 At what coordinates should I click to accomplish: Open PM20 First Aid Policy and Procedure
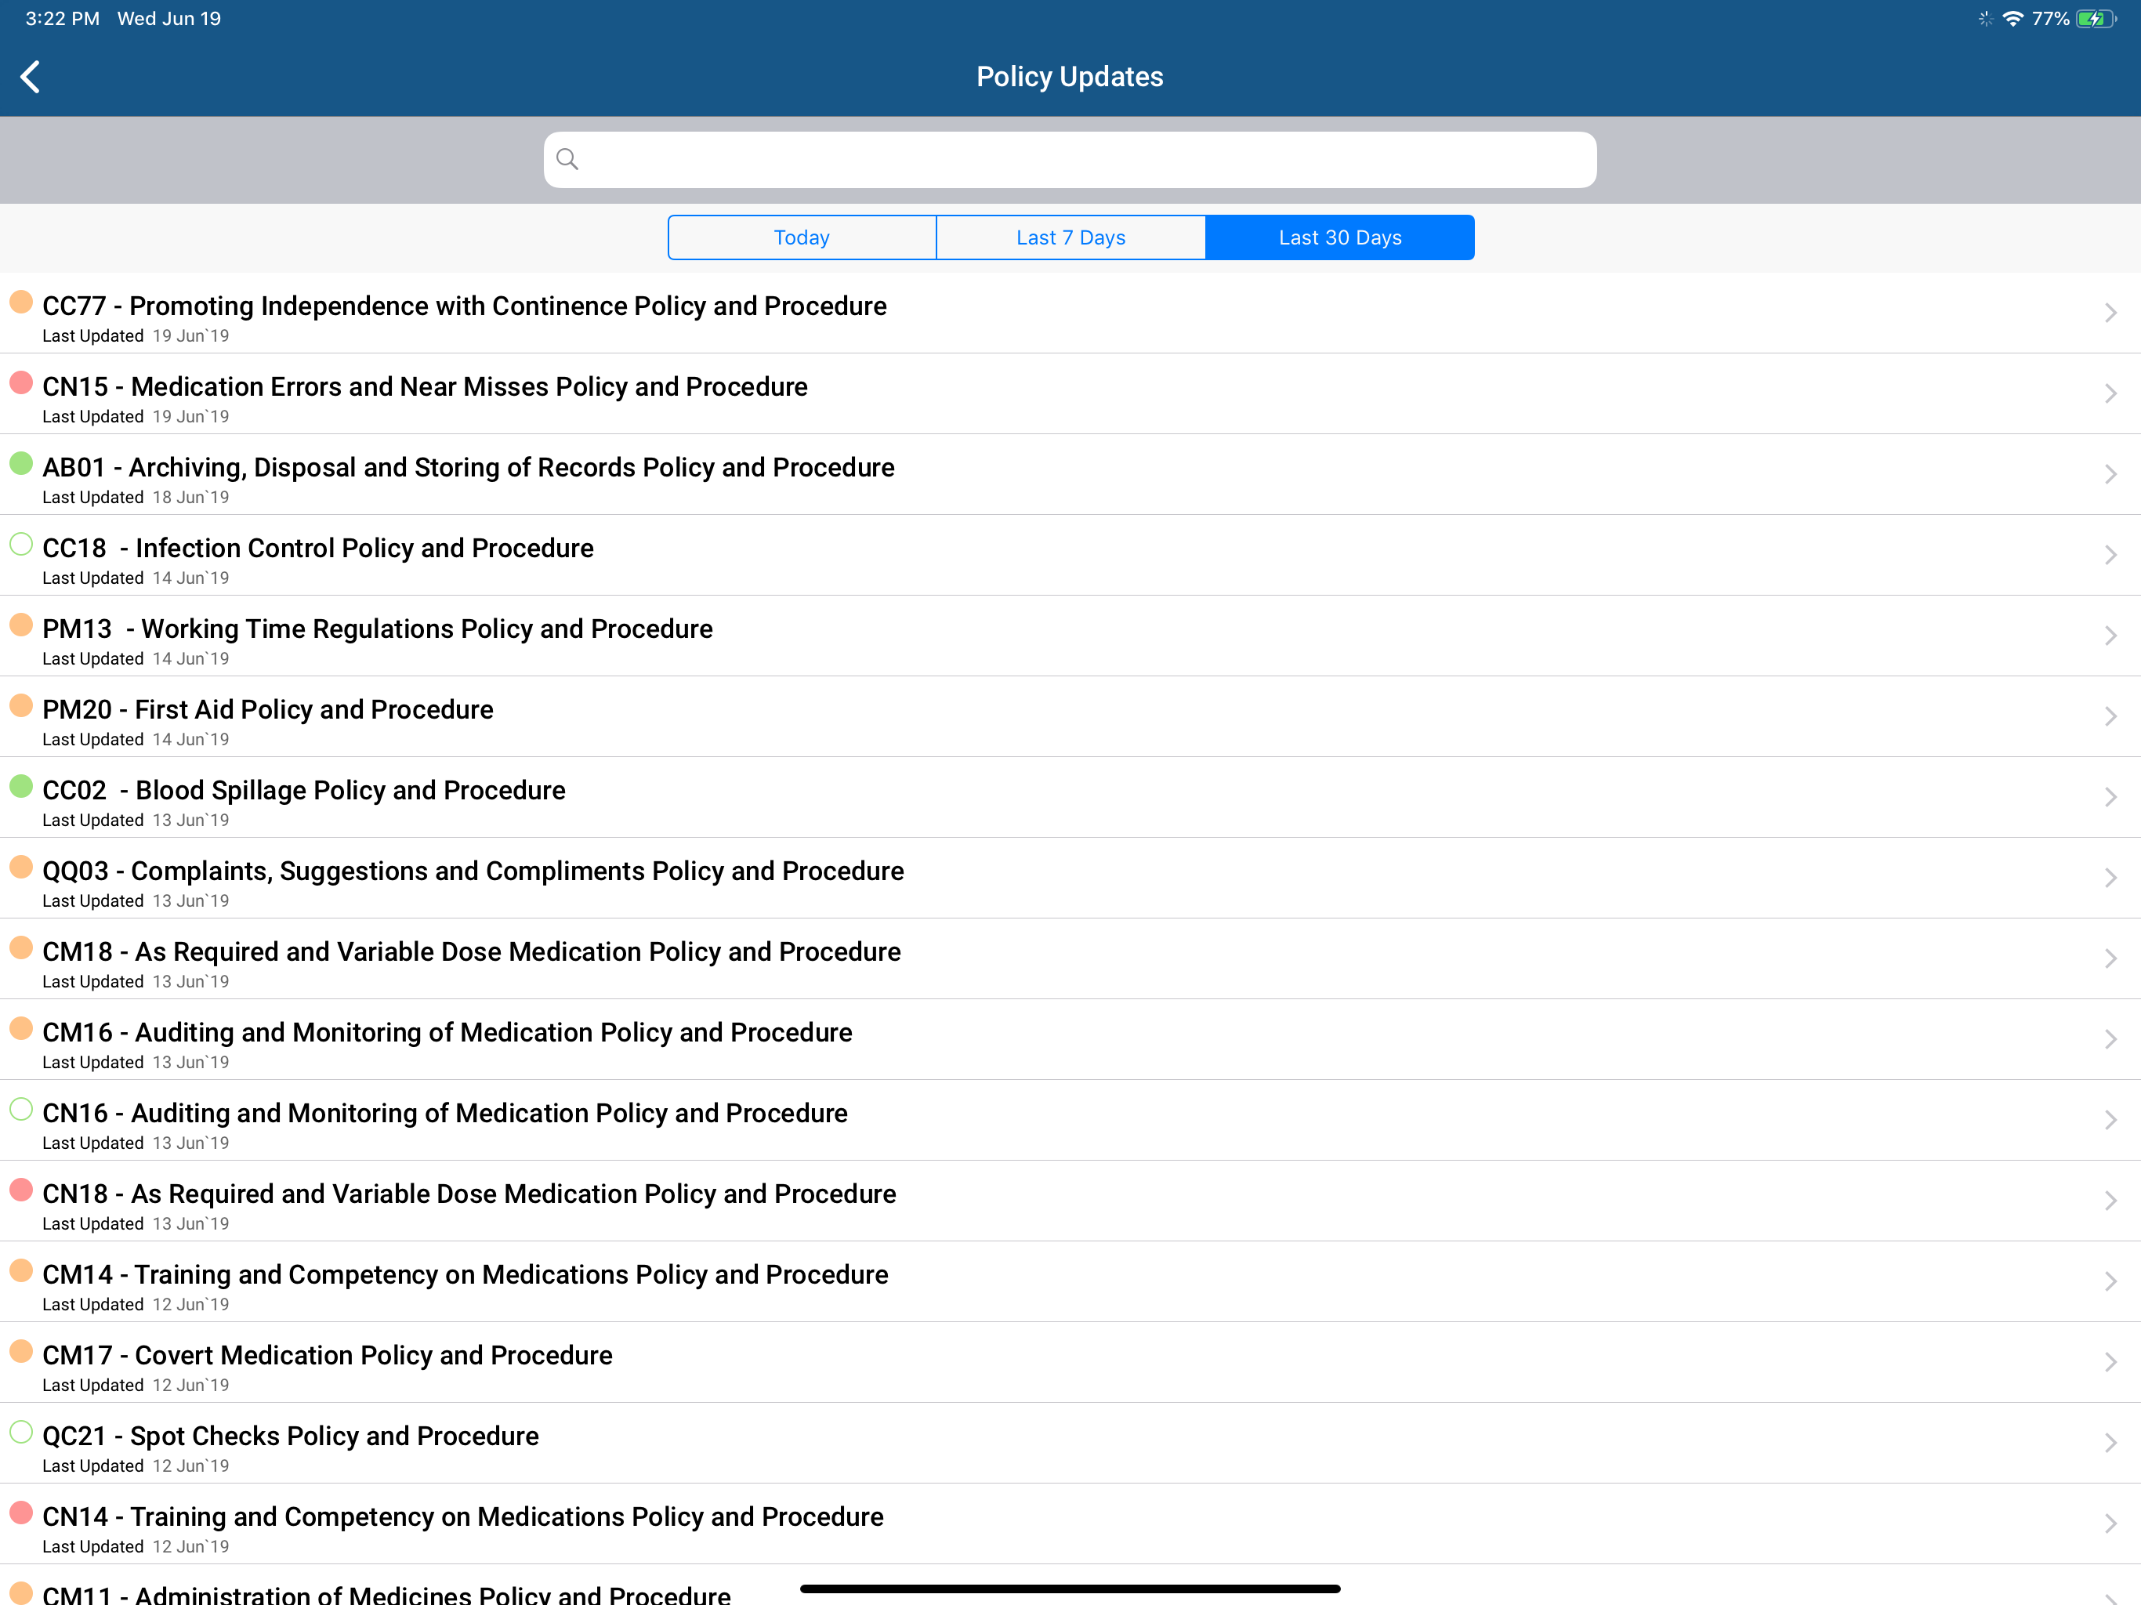(x=268, y=709)
